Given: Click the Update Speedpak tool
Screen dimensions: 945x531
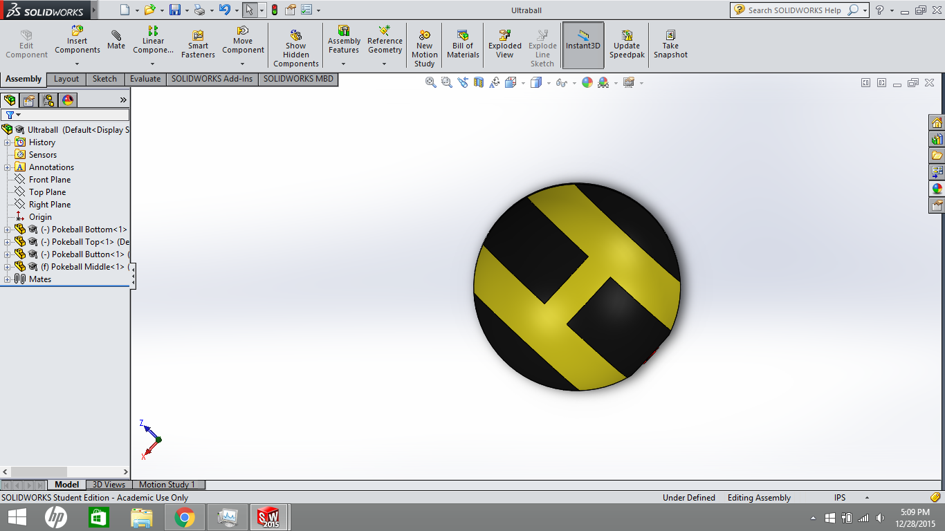Looking at the screenshot, I should (x=627, y=44).
